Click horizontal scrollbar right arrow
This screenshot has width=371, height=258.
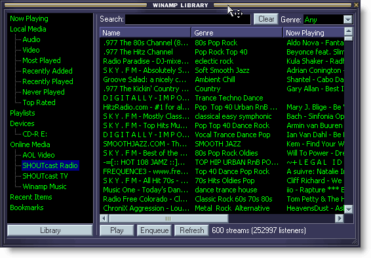pos(340,218)
